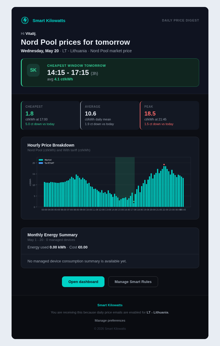This screenshot has height=346, width=220.
Task: Click the "14:15 - 17:15" time window text
Action: tap(68, 73)
